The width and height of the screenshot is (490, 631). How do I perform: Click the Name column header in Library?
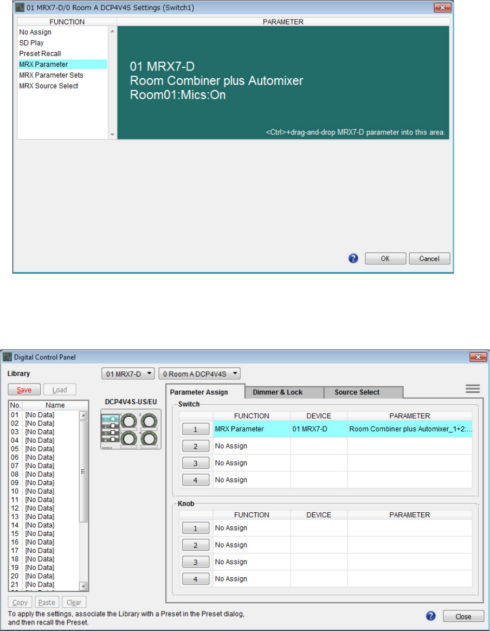click(55, 405)
